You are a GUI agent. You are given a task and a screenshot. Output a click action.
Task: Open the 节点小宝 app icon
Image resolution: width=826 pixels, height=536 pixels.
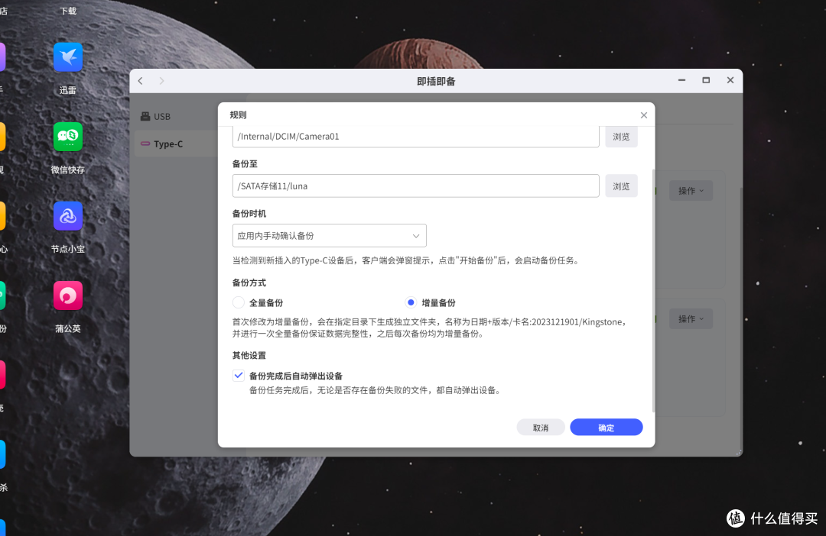point(68,216)
